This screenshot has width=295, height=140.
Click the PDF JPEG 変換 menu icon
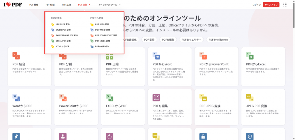(92, 24)
